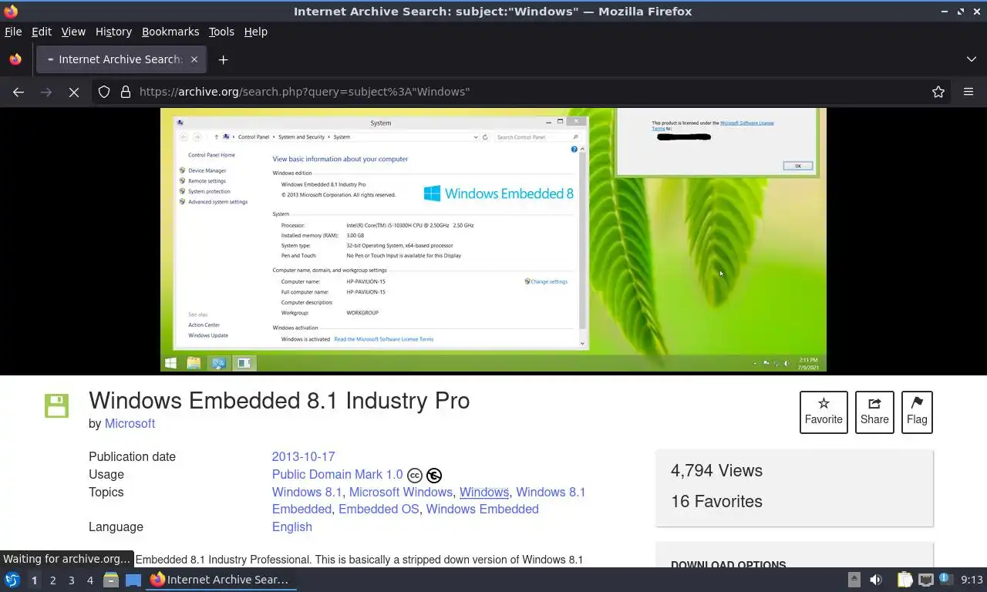
Task: Click the disabled forward arrow
Action: tap(46, 92)
